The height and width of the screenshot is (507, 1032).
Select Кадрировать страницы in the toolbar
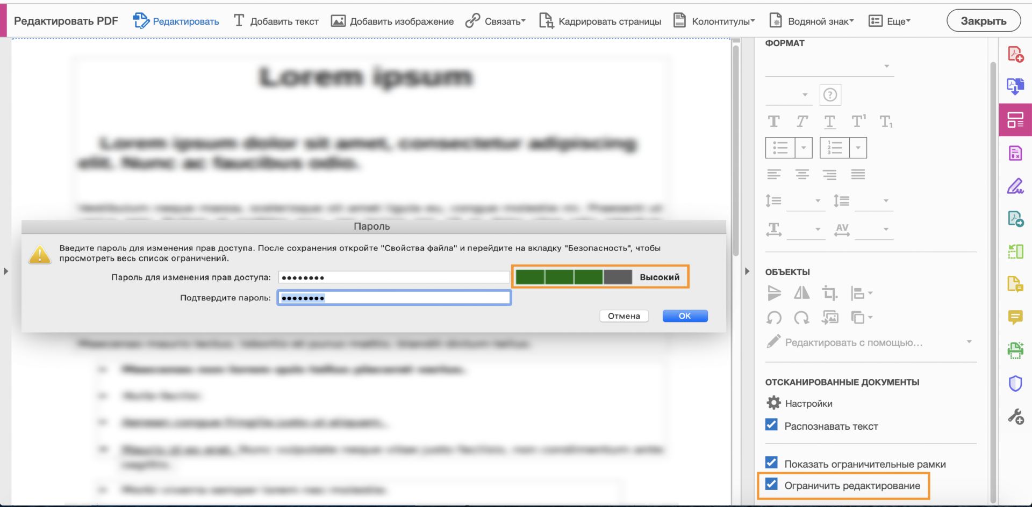point(600,21)
